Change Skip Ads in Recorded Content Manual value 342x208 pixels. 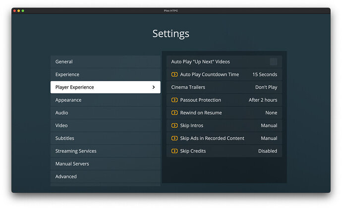point(269,138)
